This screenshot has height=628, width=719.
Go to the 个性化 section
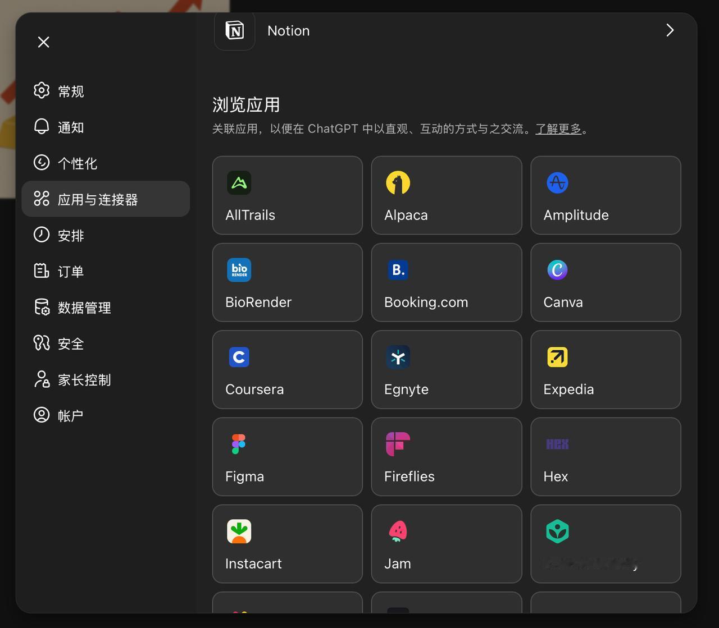click(x=106, y=163)
